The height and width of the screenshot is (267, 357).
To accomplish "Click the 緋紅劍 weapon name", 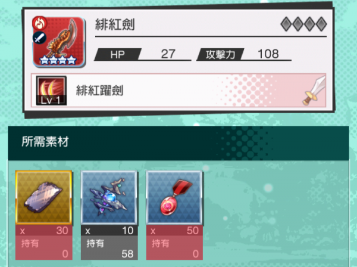I will pos(115,24).
